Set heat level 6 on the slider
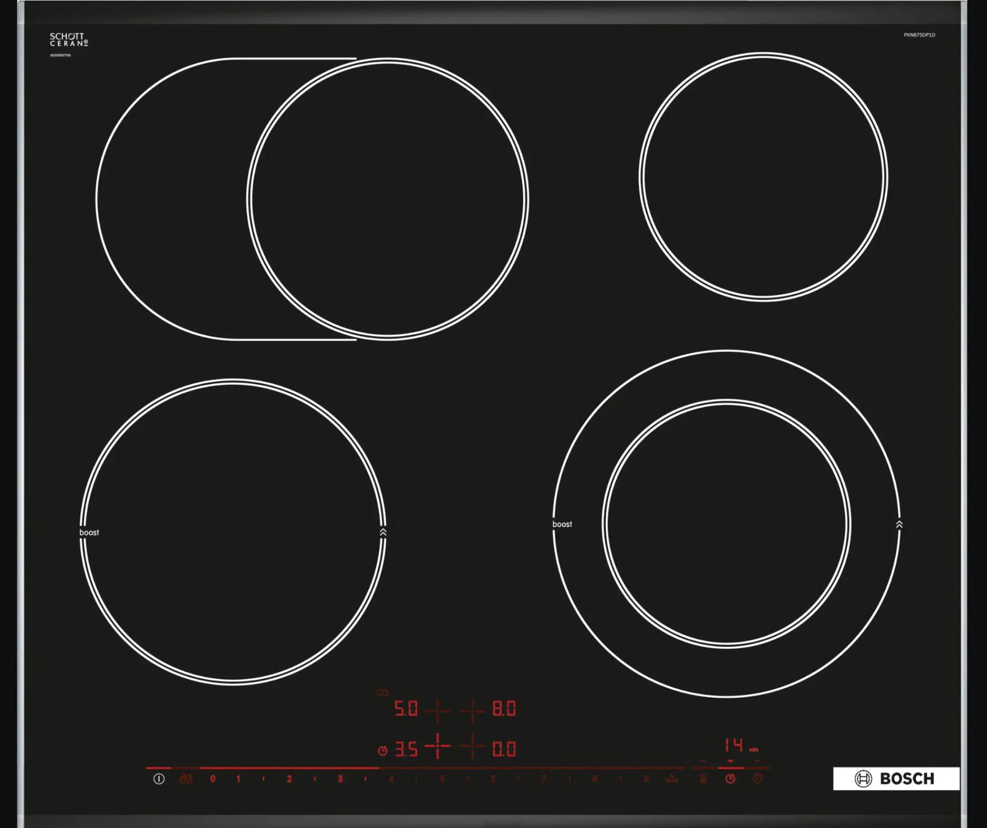Viewport: 987px width, 828px height. click(x=493, y=779)
